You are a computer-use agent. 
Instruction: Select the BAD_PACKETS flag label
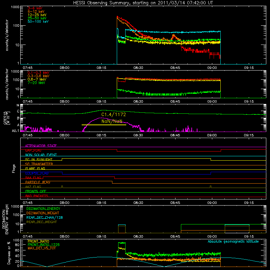[37, 196]
